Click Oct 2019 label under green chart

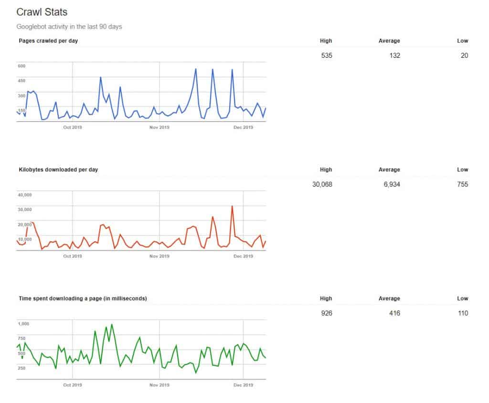pyautogui.click(x=73, y=385)
